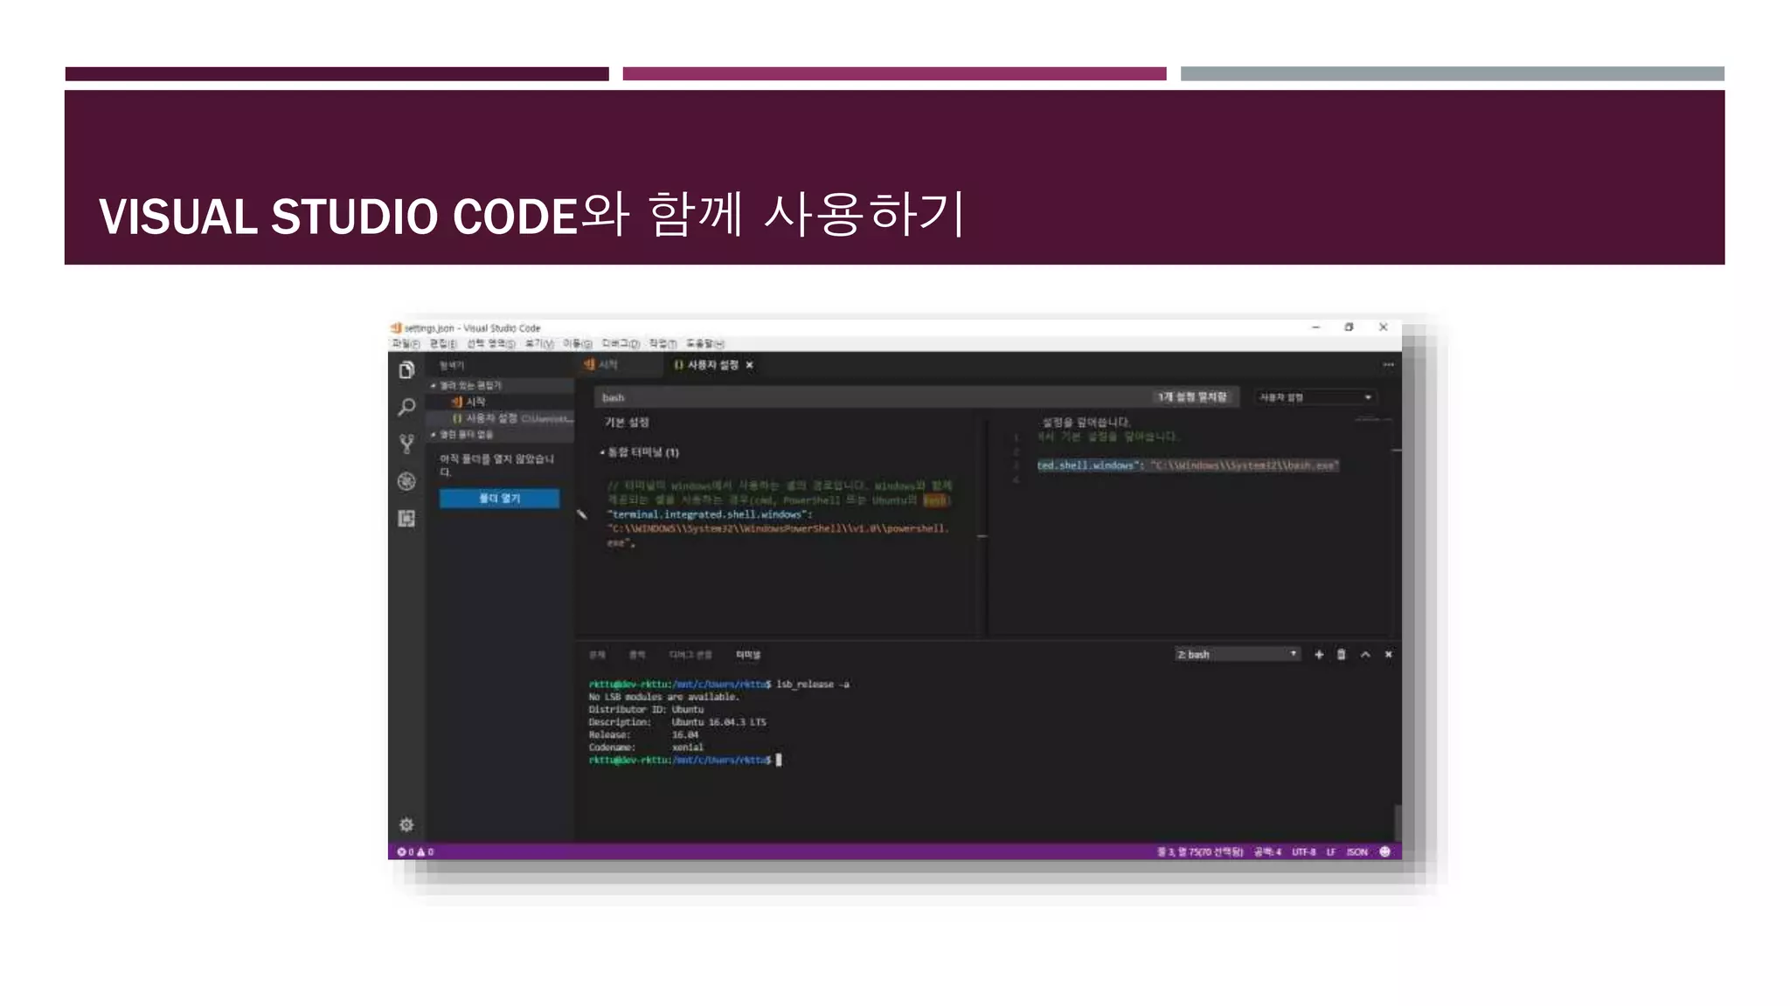The width and height of the screenshot is (1790, 1006).
Task: Open the 이동(G) menu
Action: [x=578, y=344]
